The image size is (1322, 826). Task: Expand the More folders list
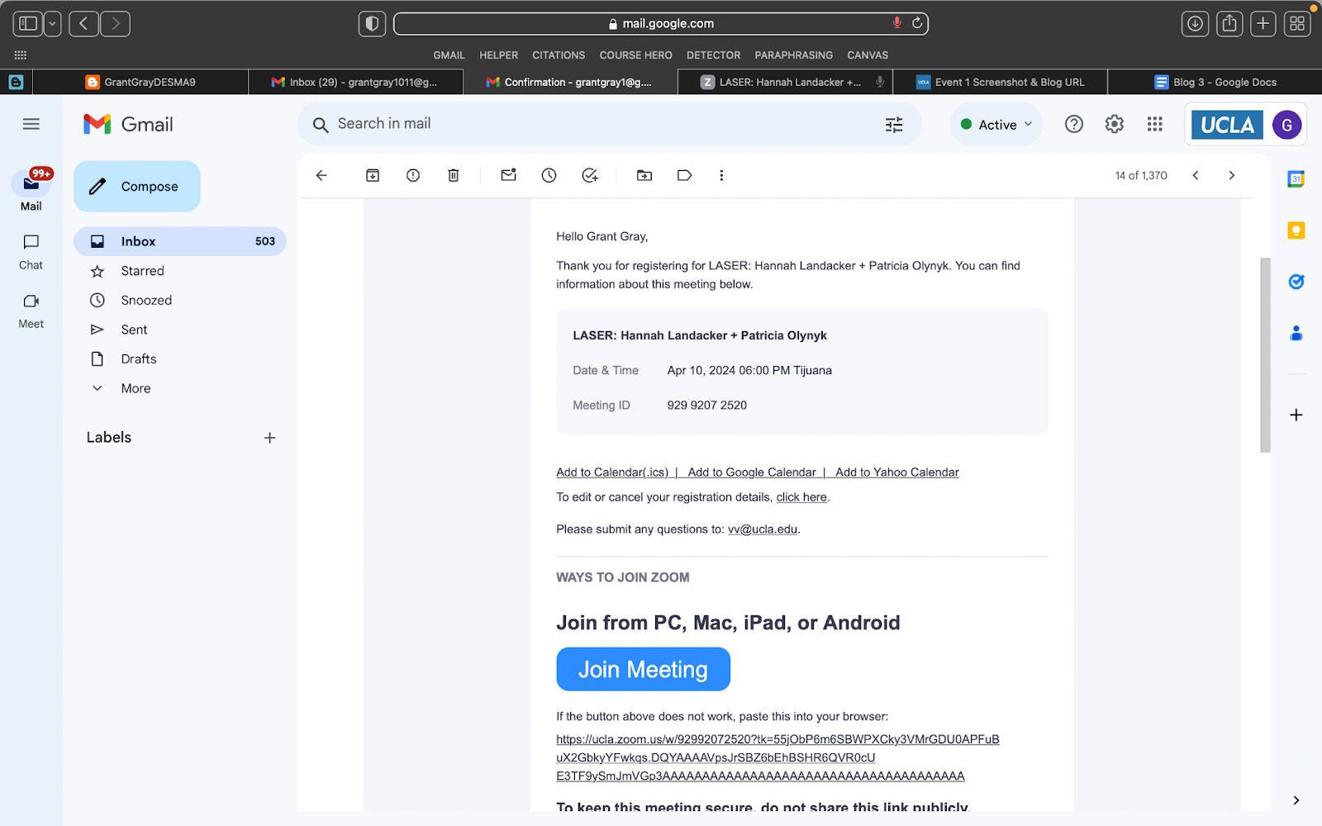click(x=180, y=388)
